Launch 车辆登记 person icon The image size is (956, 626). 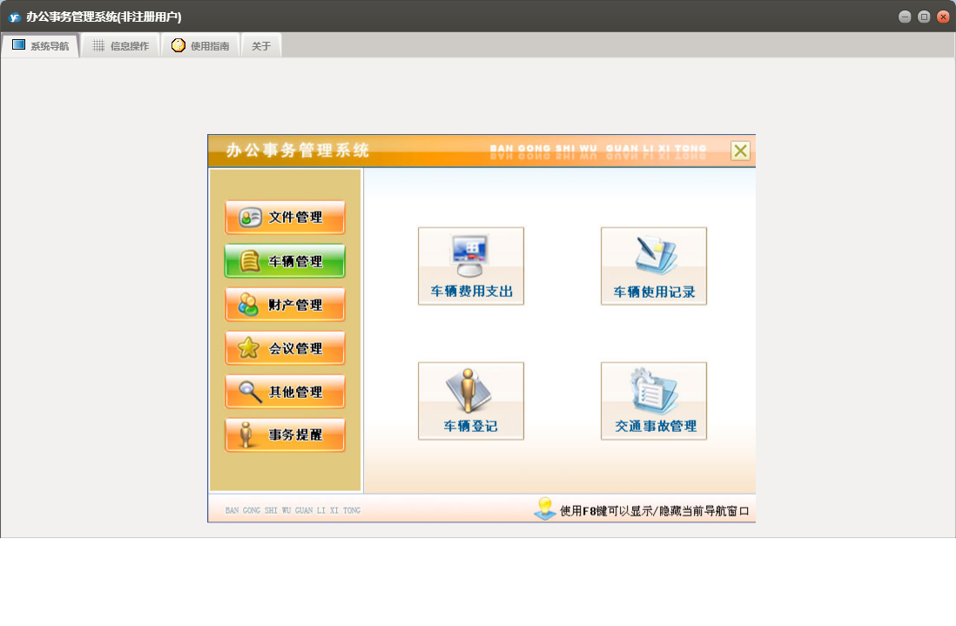coord(471,401)
